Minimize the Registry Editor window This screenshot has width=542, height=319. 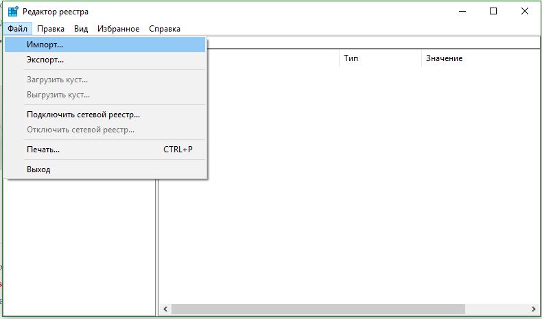462,12
